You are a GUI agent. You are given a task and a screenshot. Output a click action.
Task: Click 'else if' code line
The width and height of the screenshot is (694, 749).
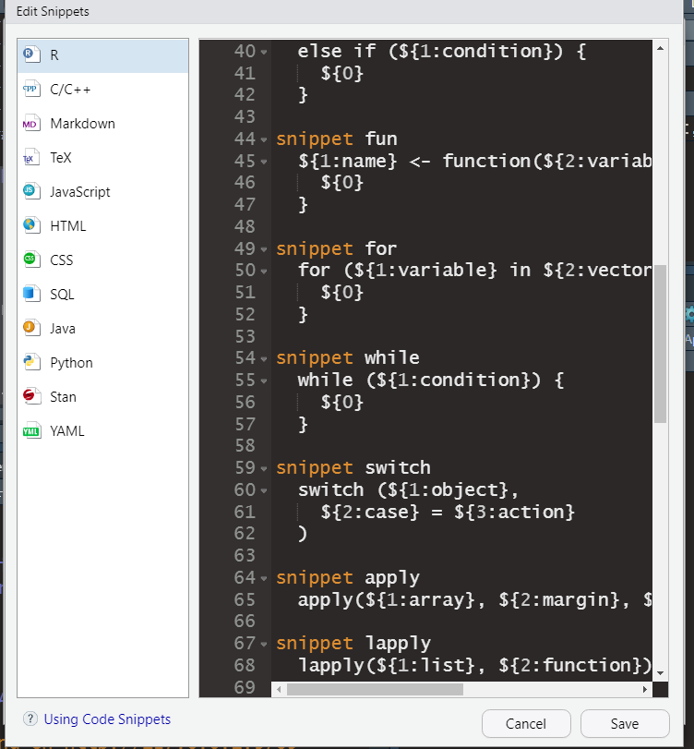[x=442, y=51]
